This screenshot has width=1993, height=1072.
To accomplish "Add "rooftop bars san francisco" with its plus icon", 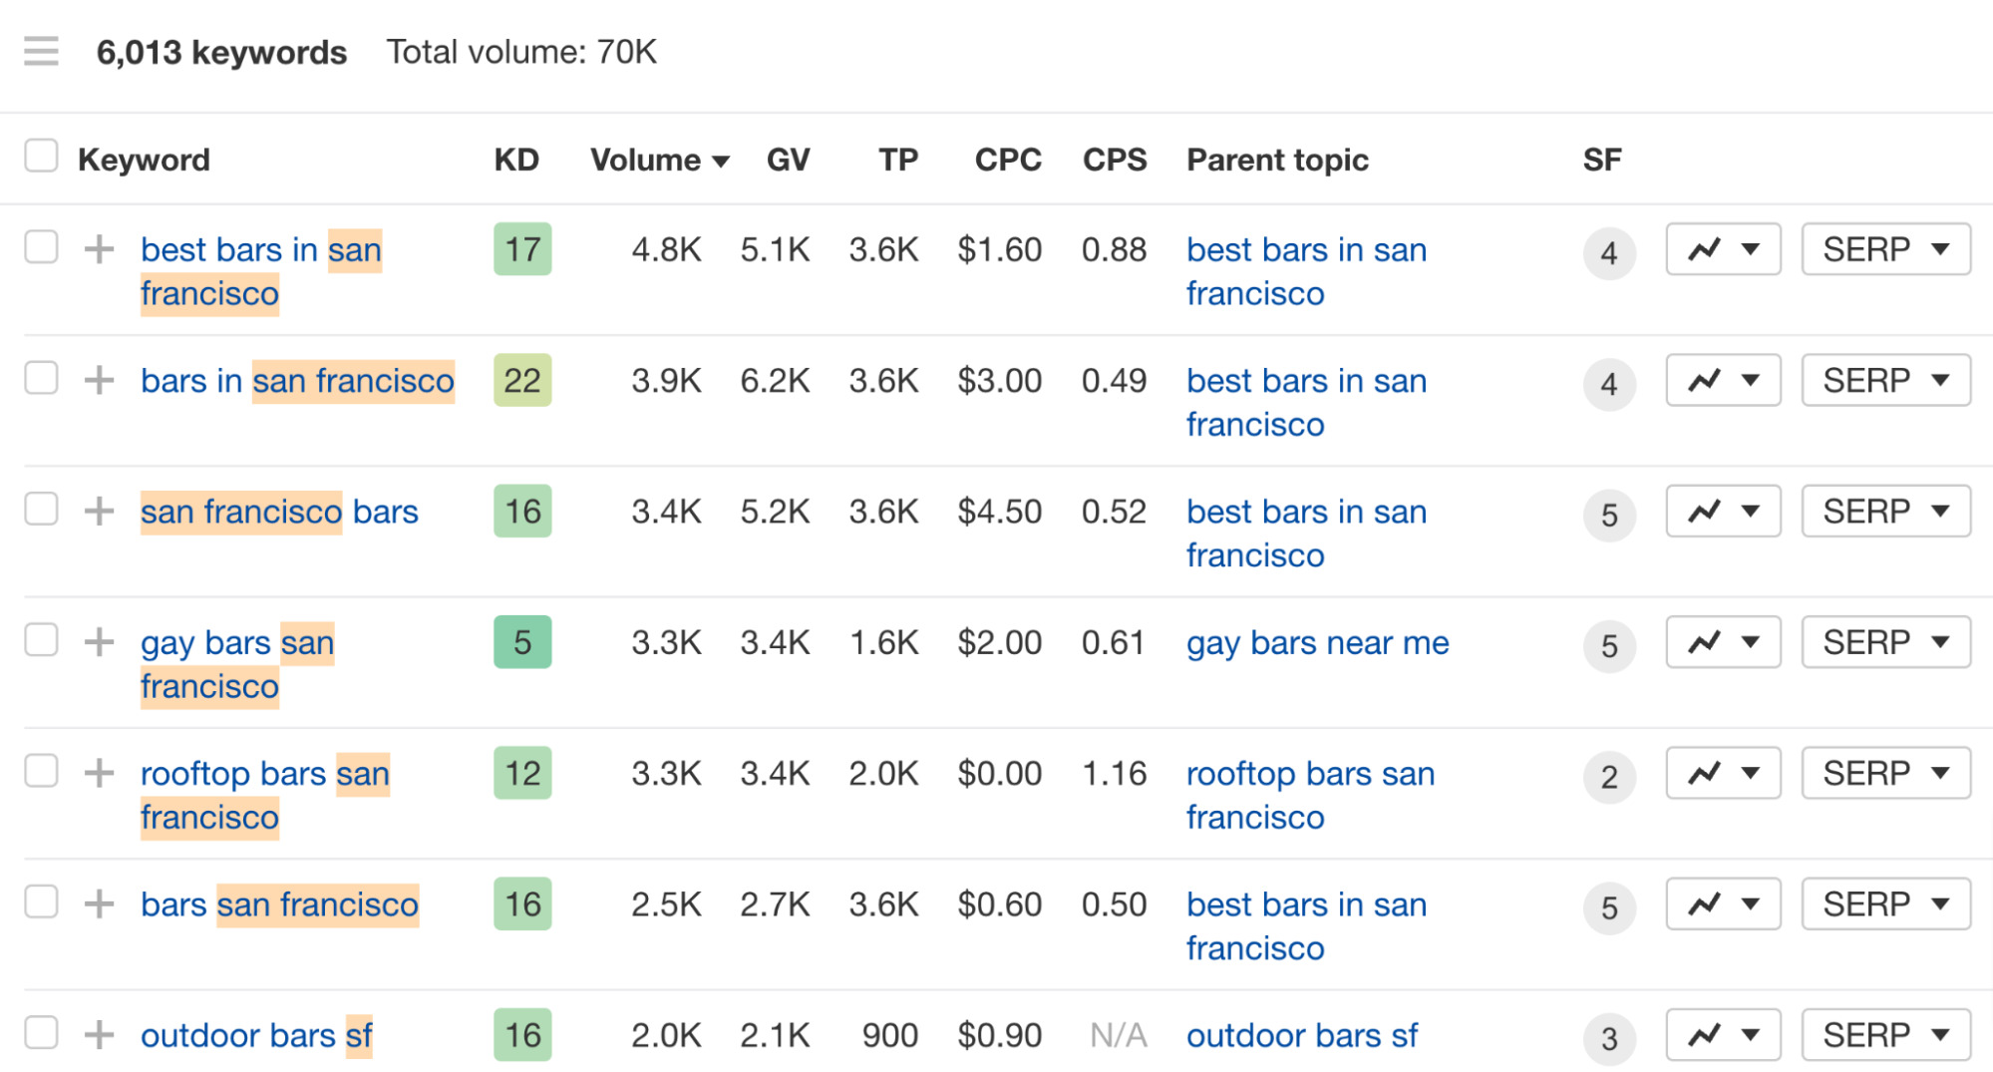I will 99,773.
